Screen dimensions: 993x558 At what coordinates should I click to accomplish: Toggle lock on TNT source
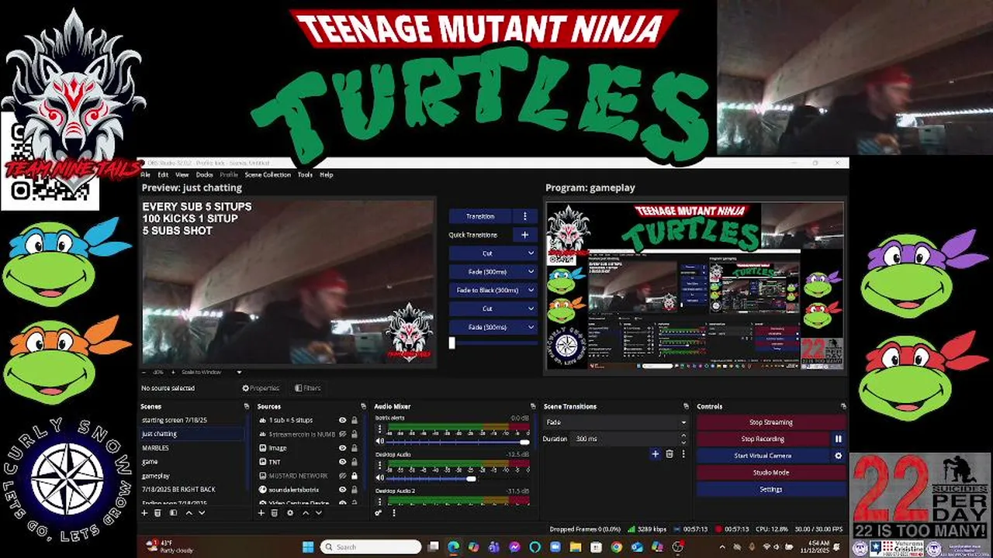pos(355,462)
